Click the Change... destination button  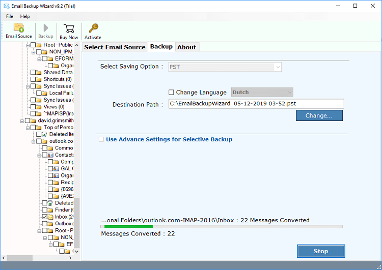[x=319, y=115]
